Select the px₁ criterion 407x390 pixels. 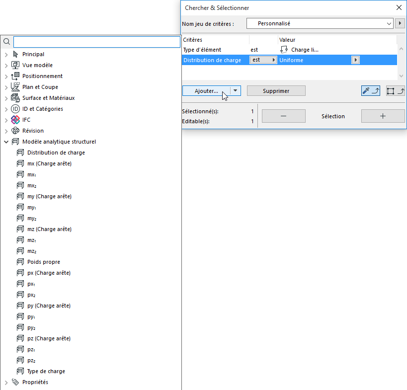click(x=31, y=284)
